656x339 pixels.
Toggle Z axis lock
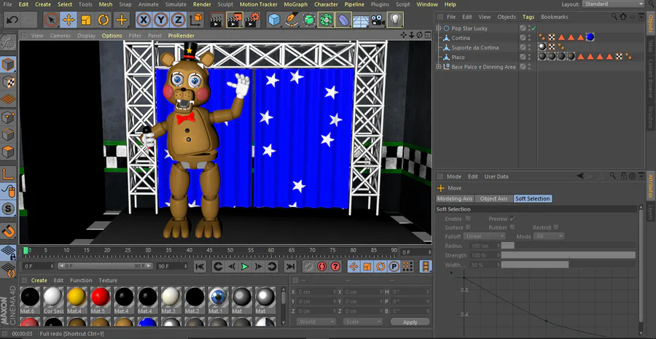pos(179,20)
